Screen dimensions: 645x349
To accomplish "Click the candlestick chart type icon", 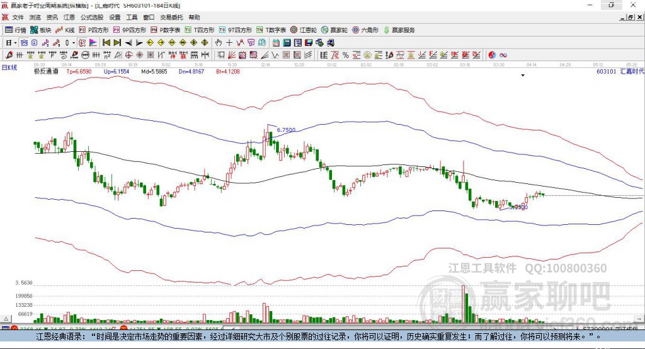I will 67,43.
